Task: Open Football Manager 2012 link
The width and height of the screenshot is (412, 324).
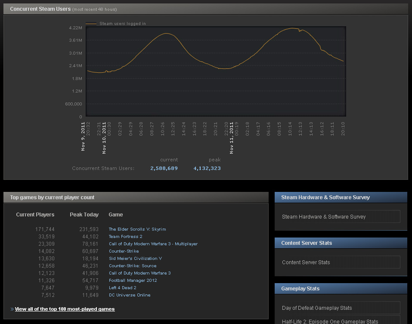Action: [133, 281]
